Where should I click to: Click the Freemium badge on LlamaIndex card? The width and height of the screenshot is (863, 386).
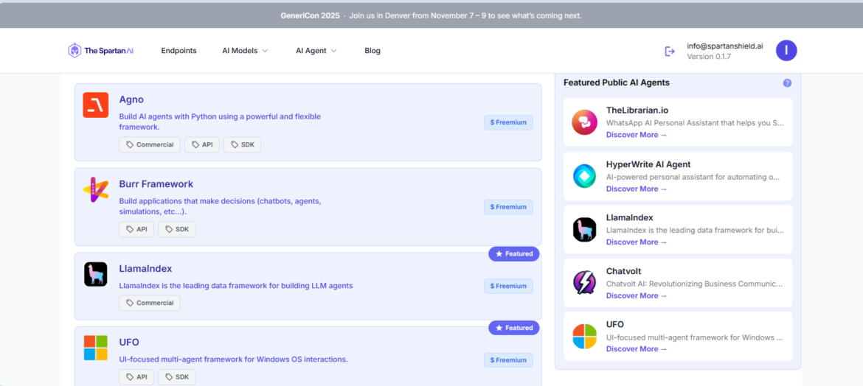(508, 286)
